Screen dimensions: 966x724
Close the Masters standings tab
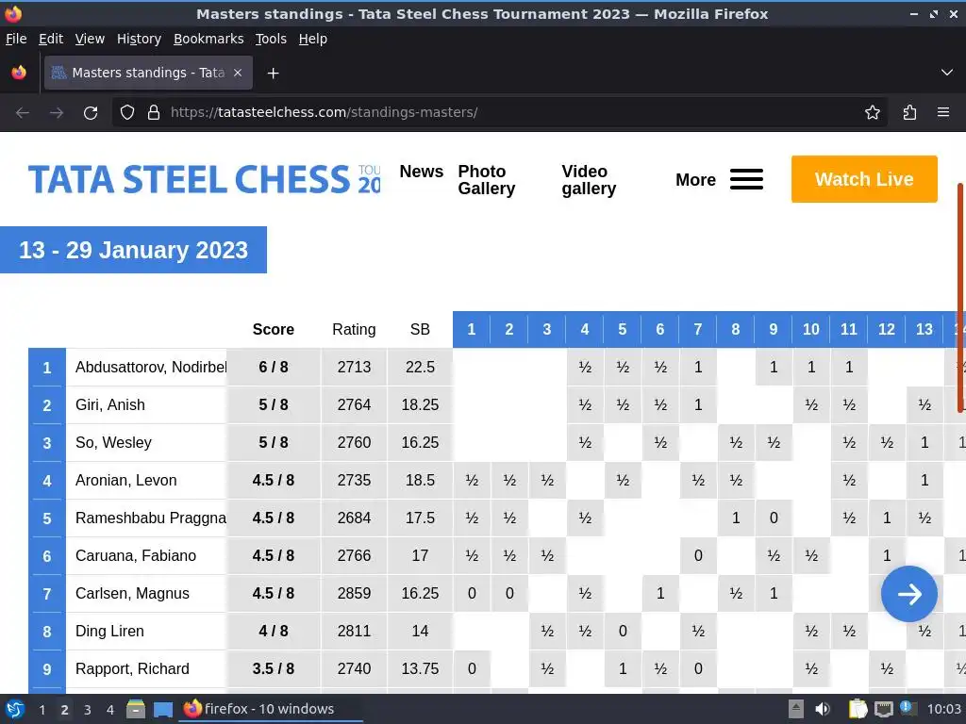[x=238, y=73]
